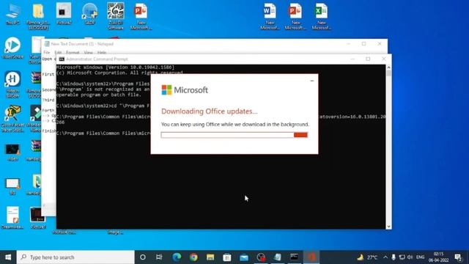Switch to Command Prompt on the taskbar
The height and width of the screenshot is (264, 469).
click(x=295, y=257)
